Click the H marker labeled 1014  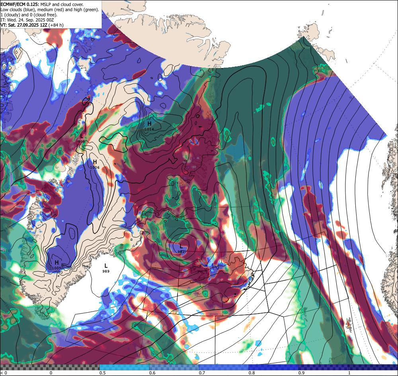point(150,124)
